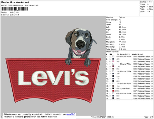
Task: Click the 'St.' column header
Action: [x=118, y=54]
